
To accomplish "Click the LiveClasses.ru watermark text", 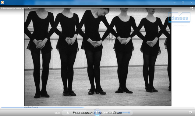I will 180,26.
